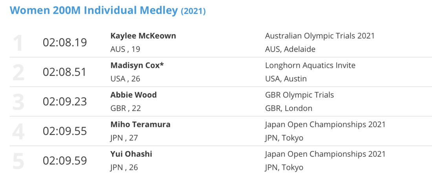The image size is (432, 184).
Task: Open Australian Olympic Trials 2021 meet
Action: point(320,36)
